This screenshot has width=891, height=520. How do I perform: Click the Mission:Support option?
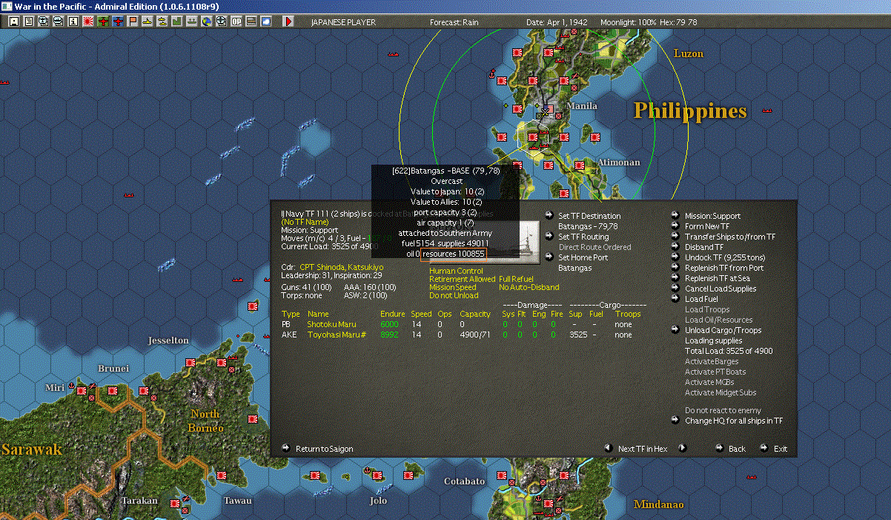tap(712, 216)
